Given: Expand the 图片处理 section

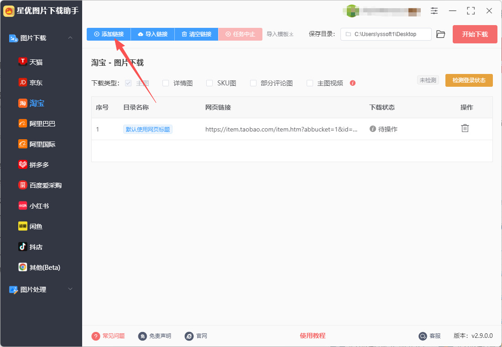Looking at the screenshot, I should 70,289.
